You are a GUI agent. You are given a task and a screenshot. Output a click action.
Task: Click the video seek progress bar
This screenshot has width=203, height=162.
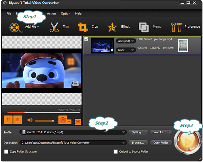[x=44, y=112]
